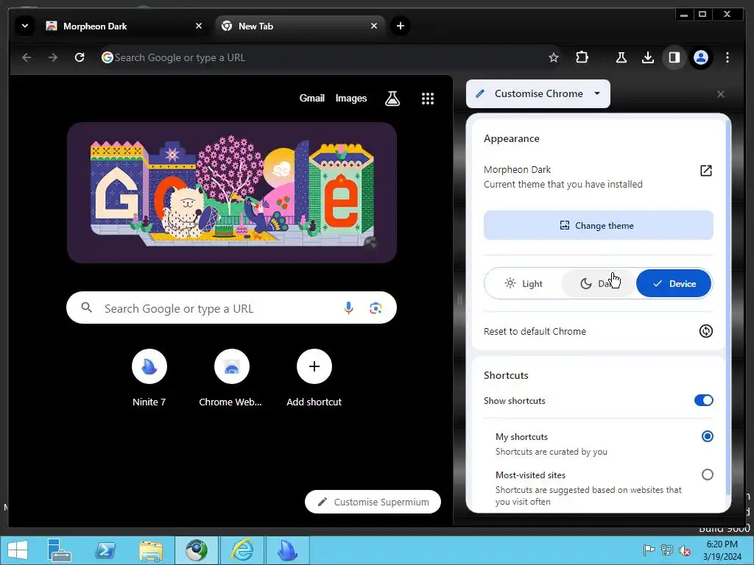Open Morpheon Dark theme external link icon
The width and height of the screenshot is (754, 565).
(x=705, y=171)
